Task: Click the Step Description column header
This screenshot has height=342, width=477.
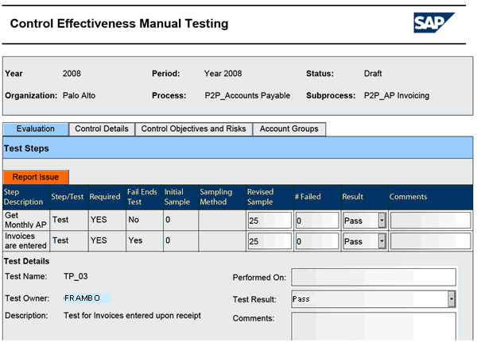Action: coord(24,197)
